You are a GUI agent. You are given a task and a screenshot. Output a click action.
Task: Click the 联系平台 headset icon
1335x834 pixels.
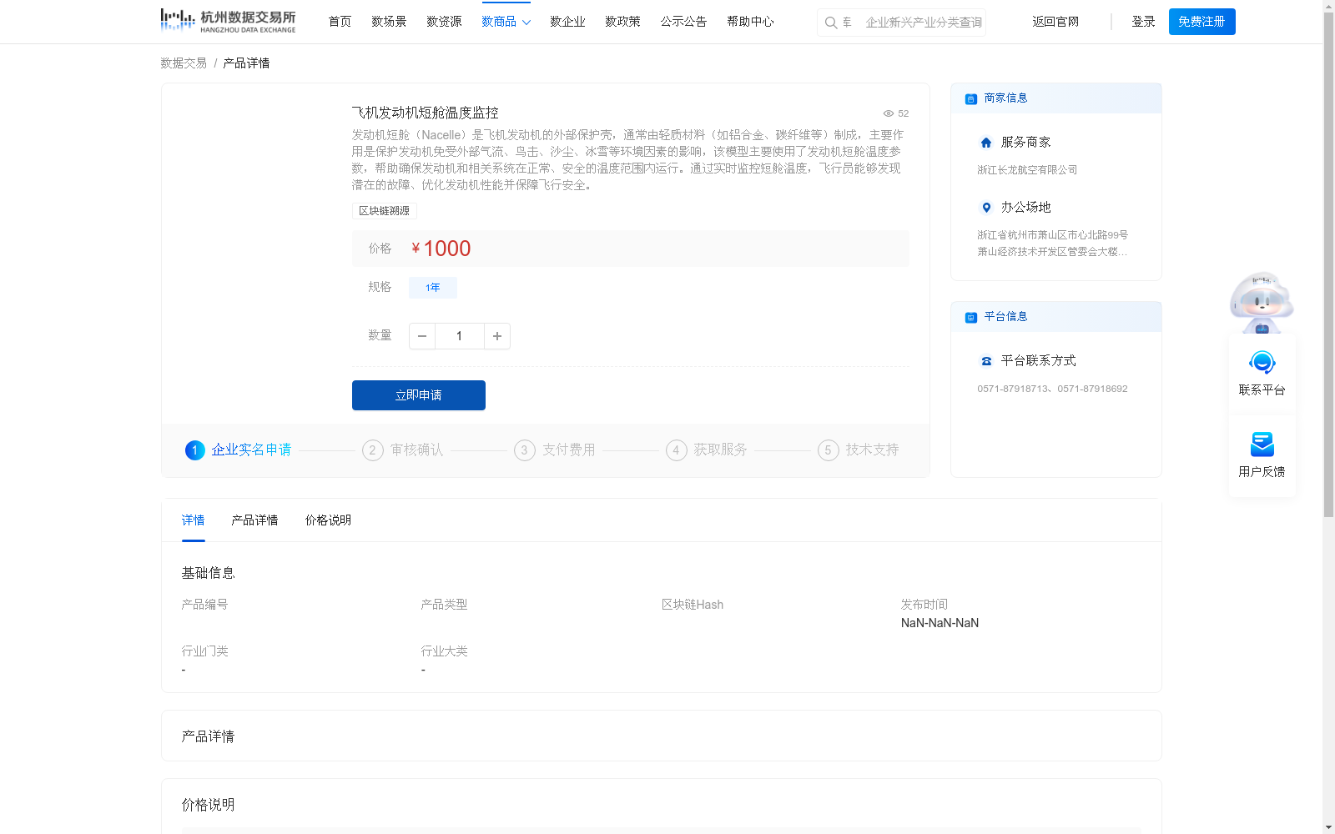1262,363
